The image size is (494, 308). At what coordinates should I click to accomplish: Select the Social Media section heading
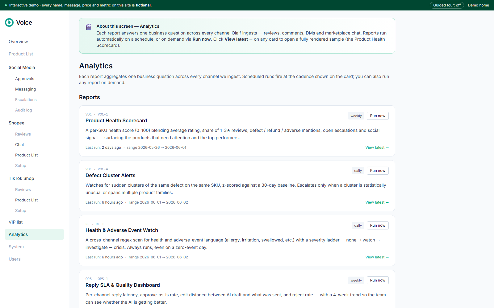click(x=22, y=67)
